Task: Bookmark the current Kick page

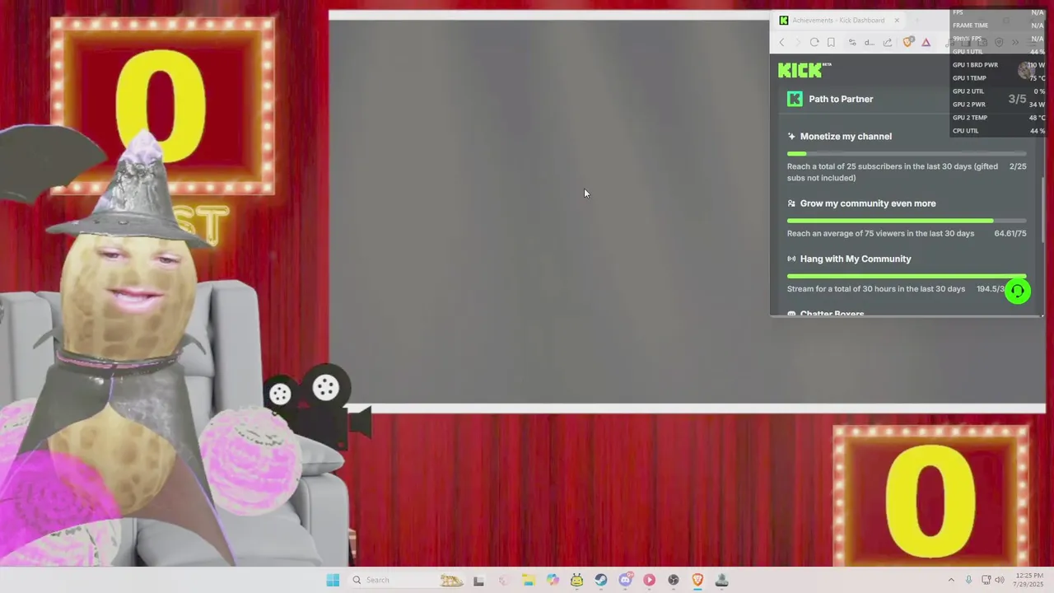Action: 831,42
